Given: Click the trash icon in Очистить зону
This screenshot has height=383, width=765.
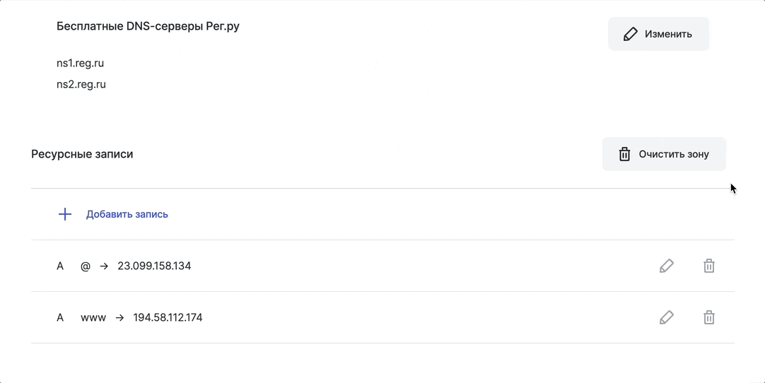Looking at the screenshot, I should pyautogui.click(x=624, y=155).
